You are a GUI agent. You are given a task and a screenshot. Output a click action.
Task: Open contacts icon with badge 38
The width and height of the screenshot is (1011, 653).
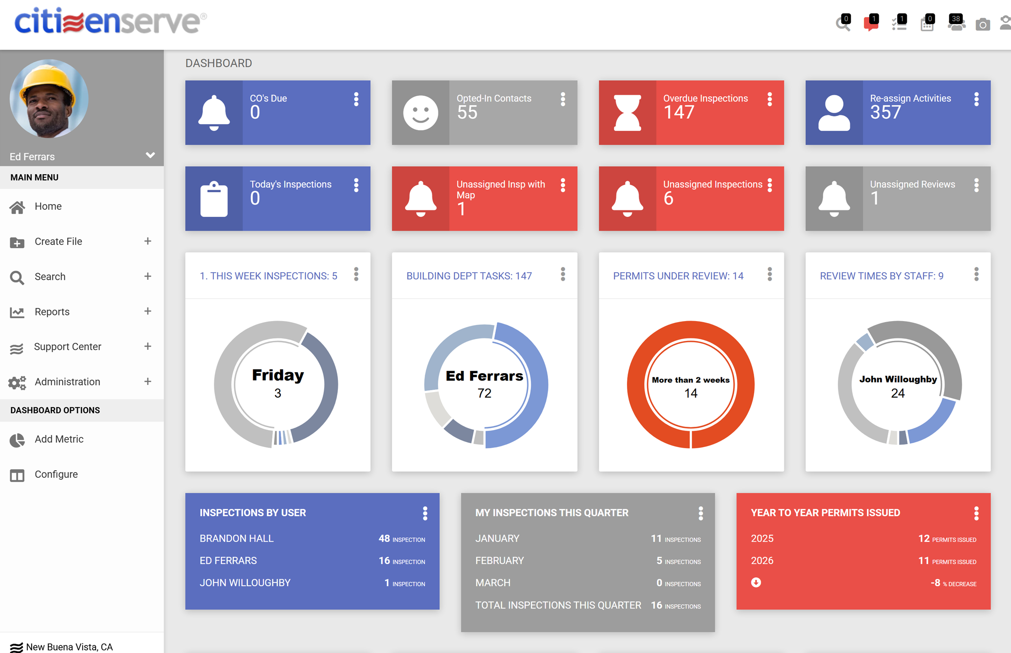coord(956,24)
